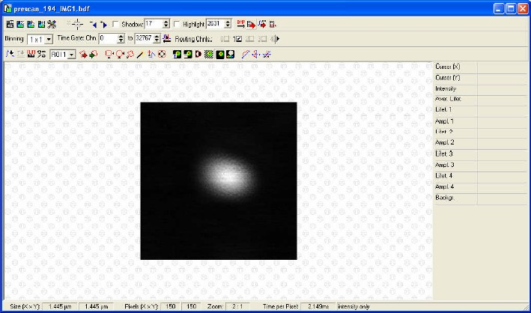Click the 'Intensity' row label
This screenshot has width=531, height=313.
(446, 89)
